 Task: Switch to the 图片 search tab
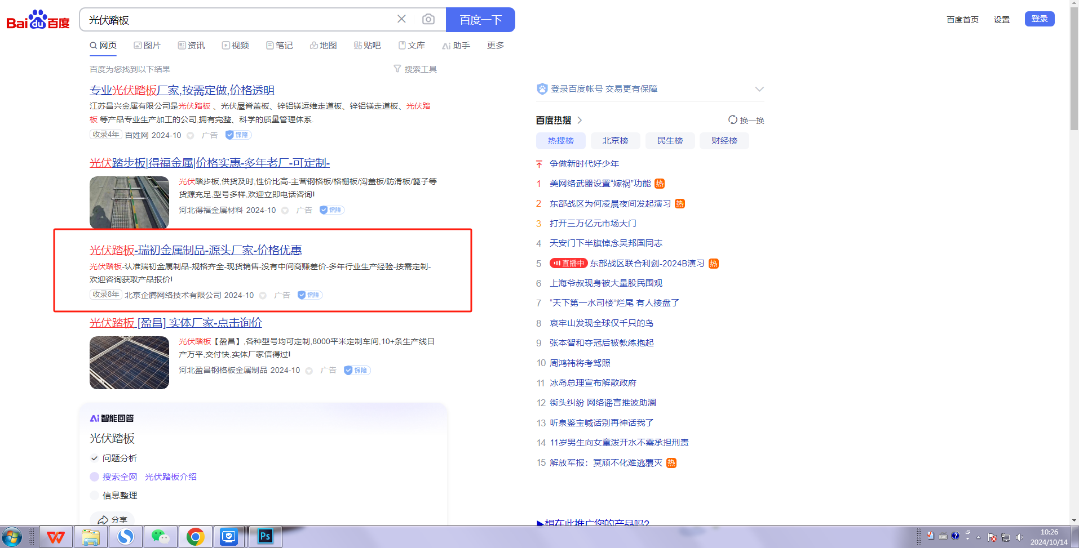coord(147,46)
